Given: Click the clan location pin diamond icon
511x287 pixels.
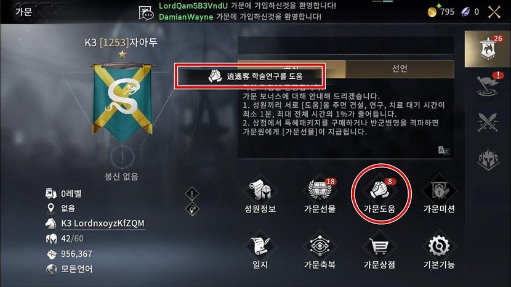Looking at the screenshot, I should (x=192, y=209).
